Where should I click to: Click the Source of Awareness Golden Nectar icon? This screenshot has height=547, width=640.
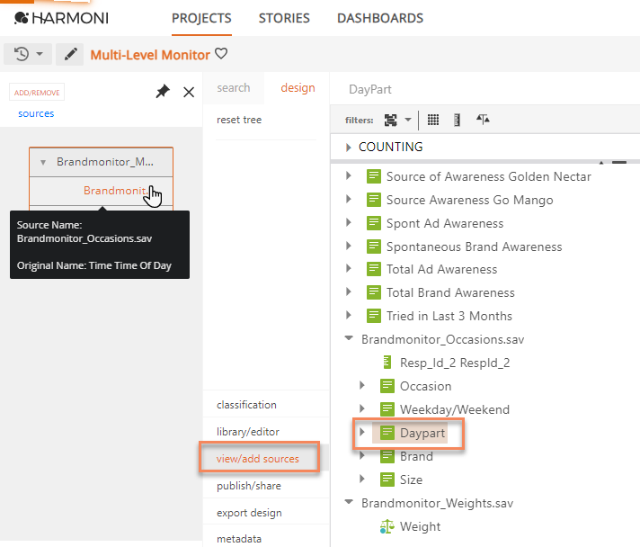(x=373, y=176)
